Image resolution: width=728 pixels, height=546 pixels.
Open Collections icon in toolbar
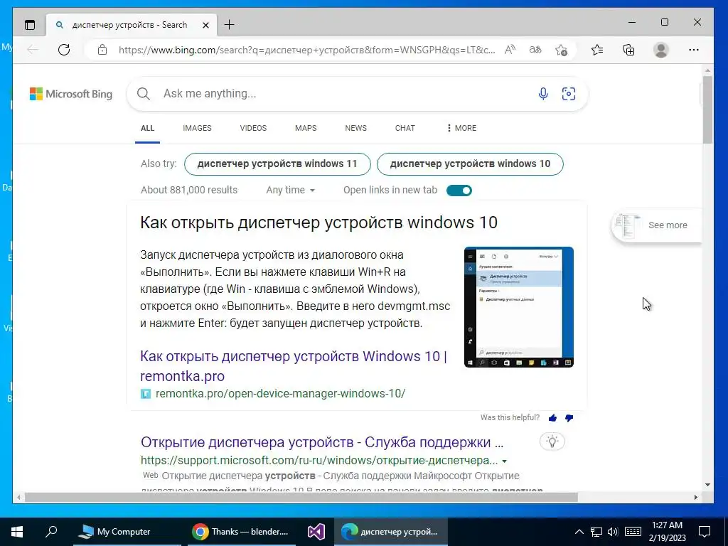(628, 50)
